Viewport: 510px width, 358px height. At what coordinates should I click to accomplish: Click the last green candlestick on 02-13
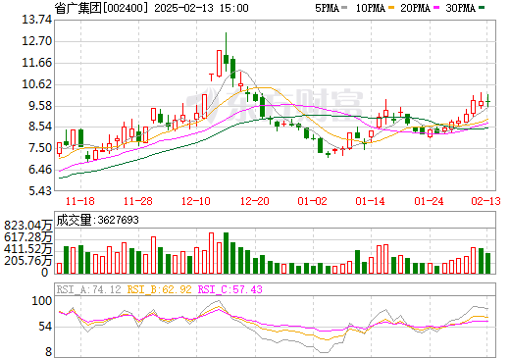[487, 101]
